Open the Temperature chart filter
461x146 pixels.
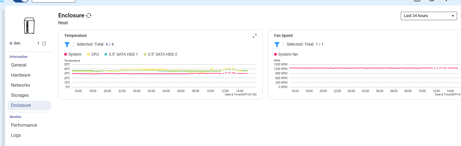click(67, 44)
